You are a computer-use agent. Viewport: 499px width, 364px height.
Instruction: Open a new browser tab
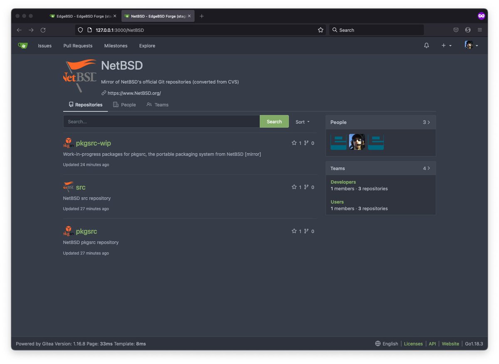pos(202,16)
